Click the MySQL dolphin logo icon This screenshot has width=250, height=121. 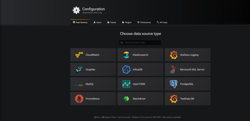[x=79, y=84]
